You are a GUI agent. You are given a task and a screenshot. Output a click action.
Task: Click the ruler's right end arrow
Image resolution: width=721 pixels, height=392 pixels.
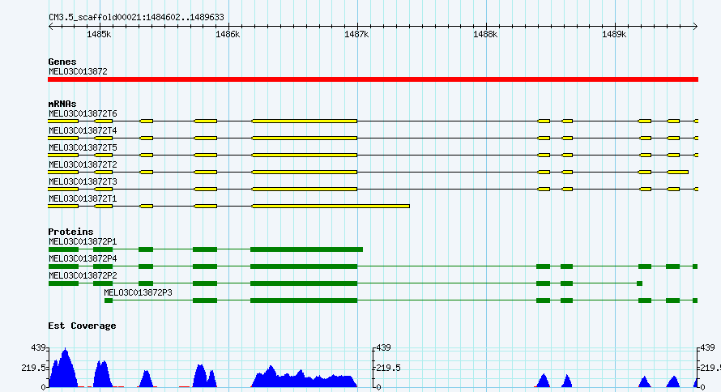(x=695, y=27)
